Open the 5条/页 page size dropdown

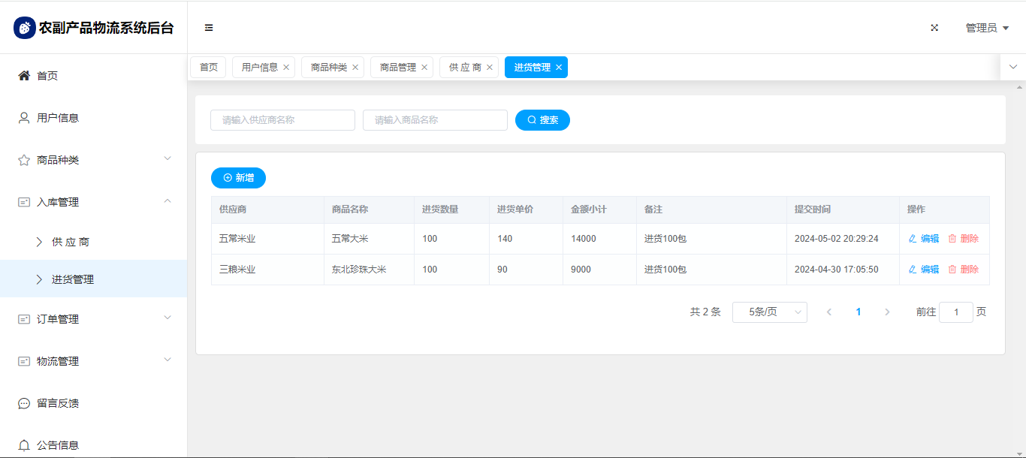pos(769,312)
